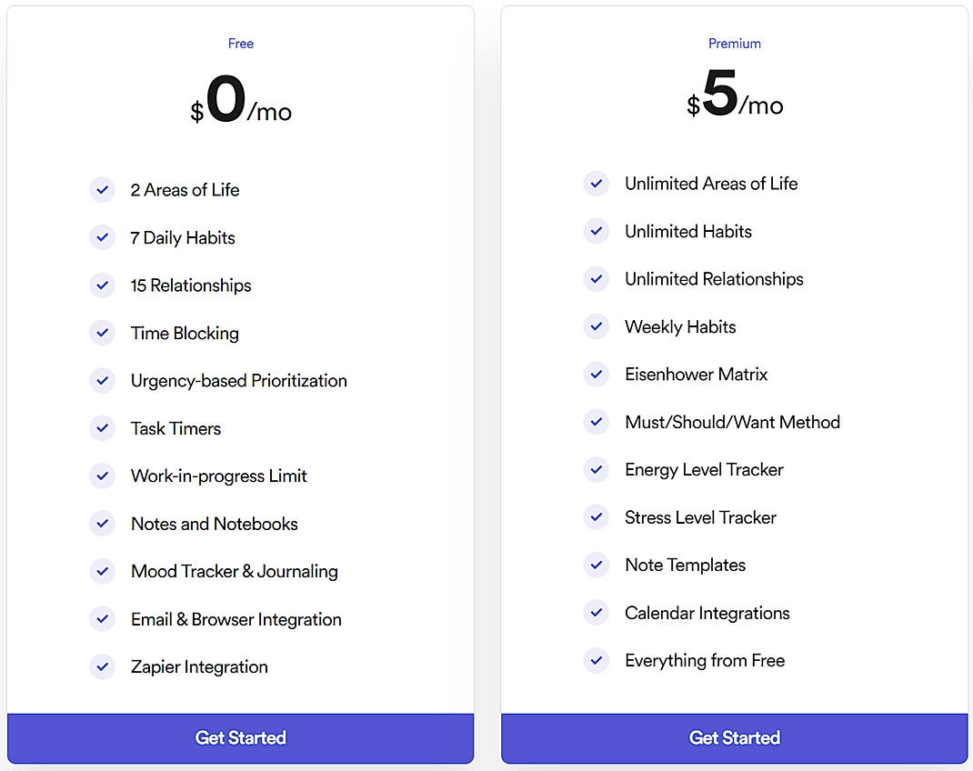Click the checkmark next to 7 Daily Habits
This screenshot has height=771, width=973.
tap(102, 237)
